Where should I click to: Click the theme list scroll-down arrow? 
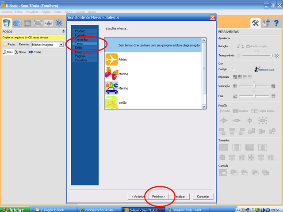coord(204,107)
